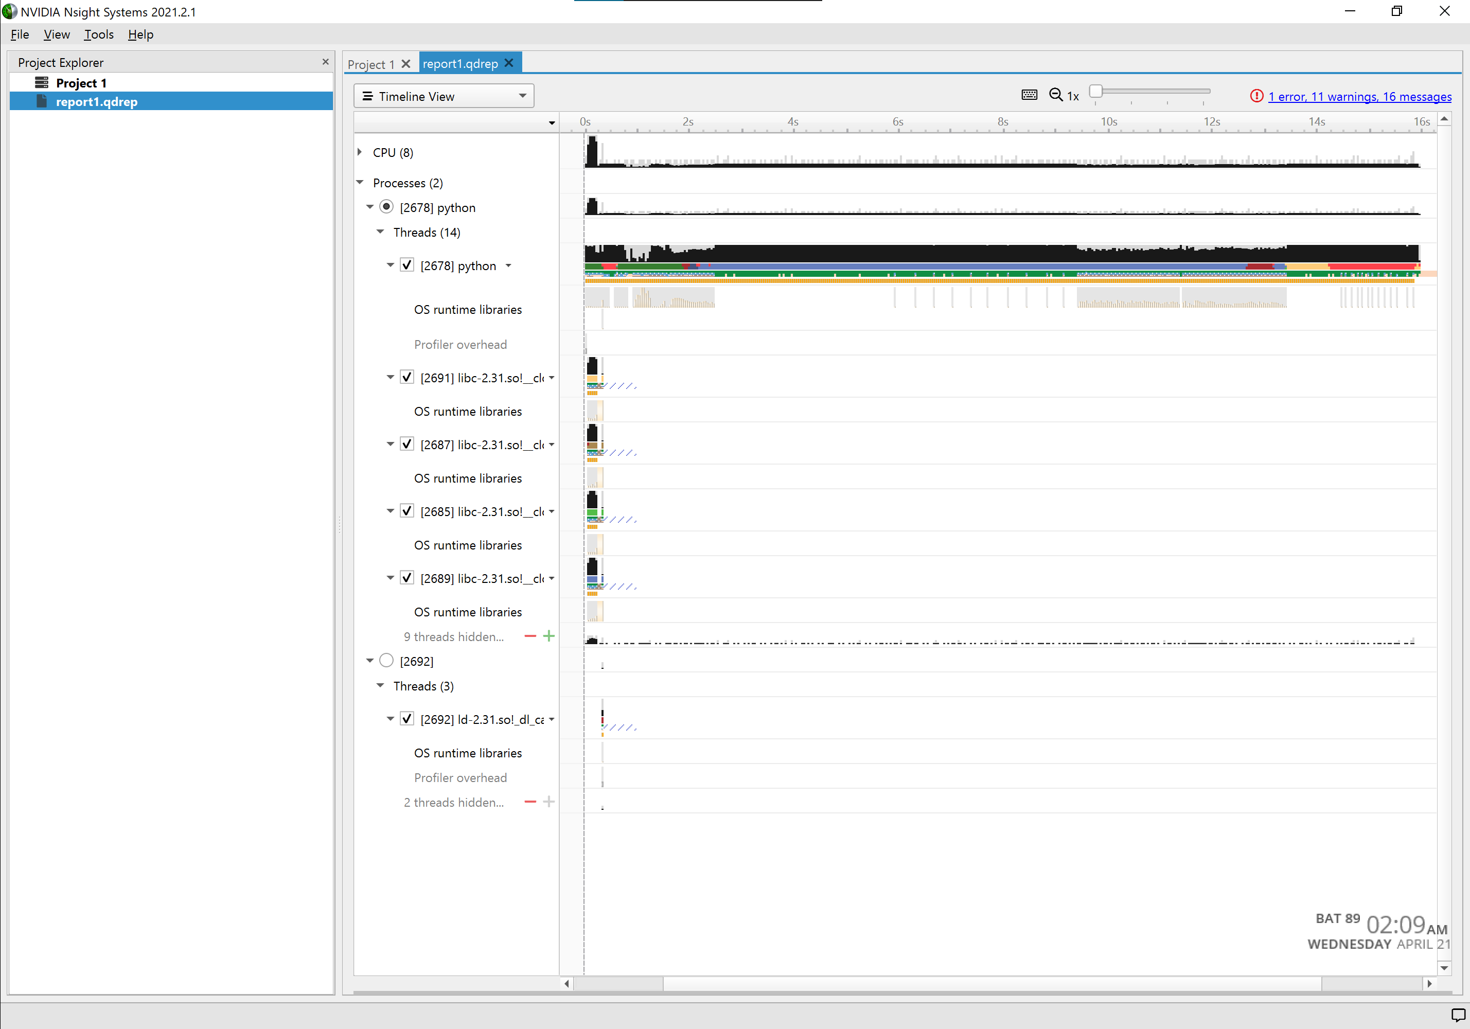Open the Timeline View dropdown
Viewport: 1470px width, 1029px height.
(x=444, y=96)
